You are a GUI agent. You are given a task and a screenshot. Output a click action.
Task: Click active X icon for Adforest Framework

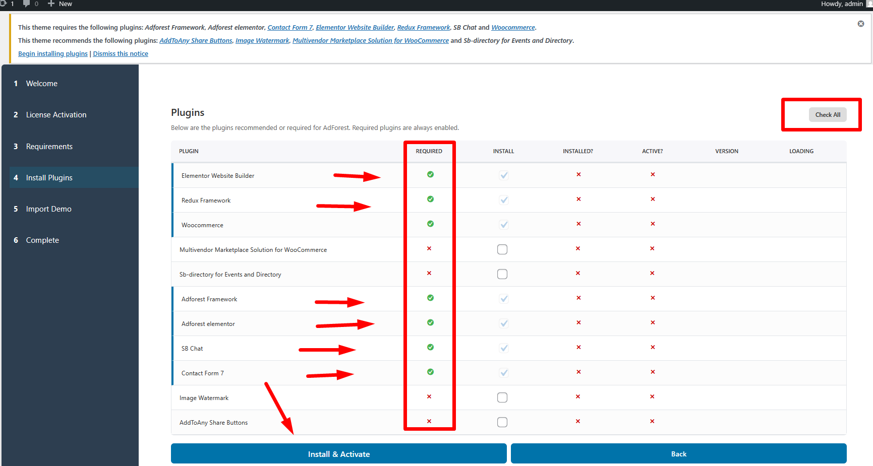[653, 298]
